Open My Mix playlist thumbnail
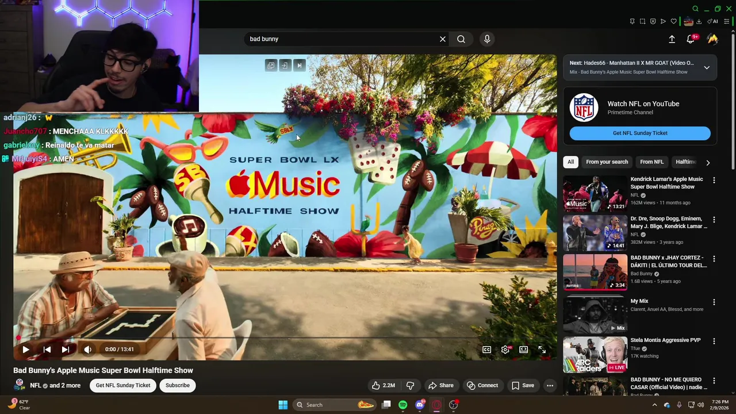 [595, 315]
